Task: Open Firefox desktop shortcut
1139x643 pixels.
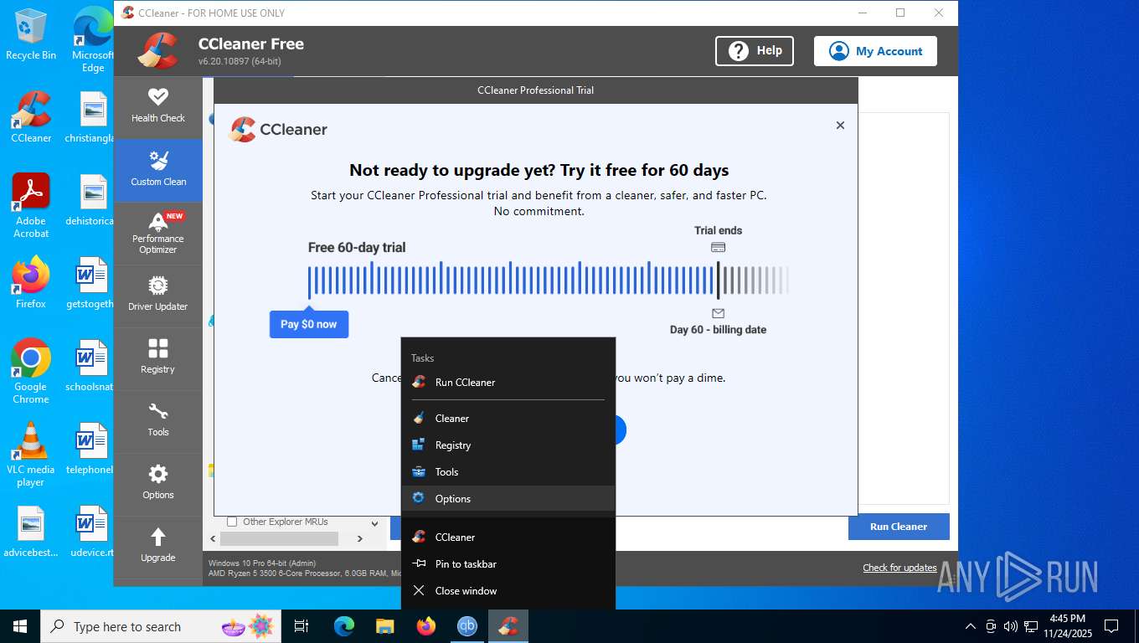Action: click(x=31, y=282)
